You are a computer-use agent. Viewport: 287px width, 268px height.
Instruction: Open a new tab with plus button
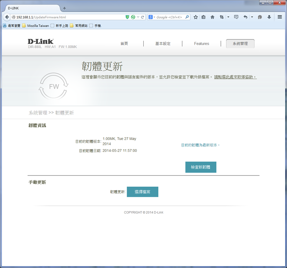(65, 8)
